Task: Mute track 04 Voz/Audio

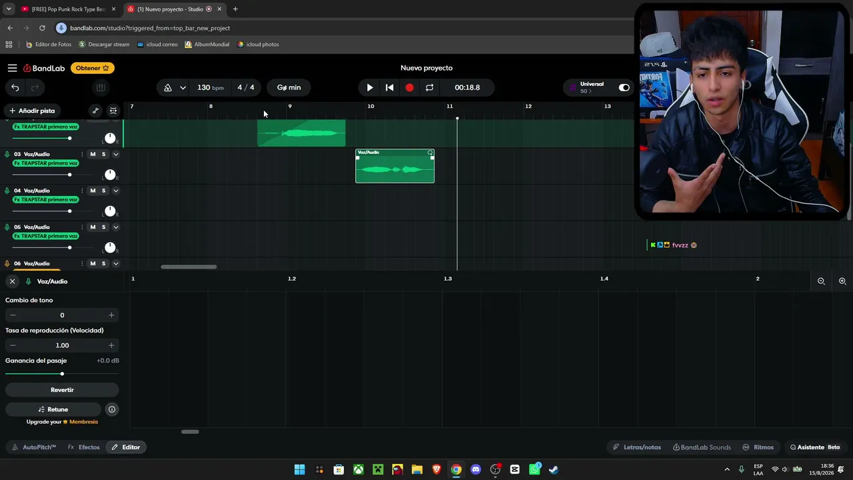Action: click(x=93, y=191)
